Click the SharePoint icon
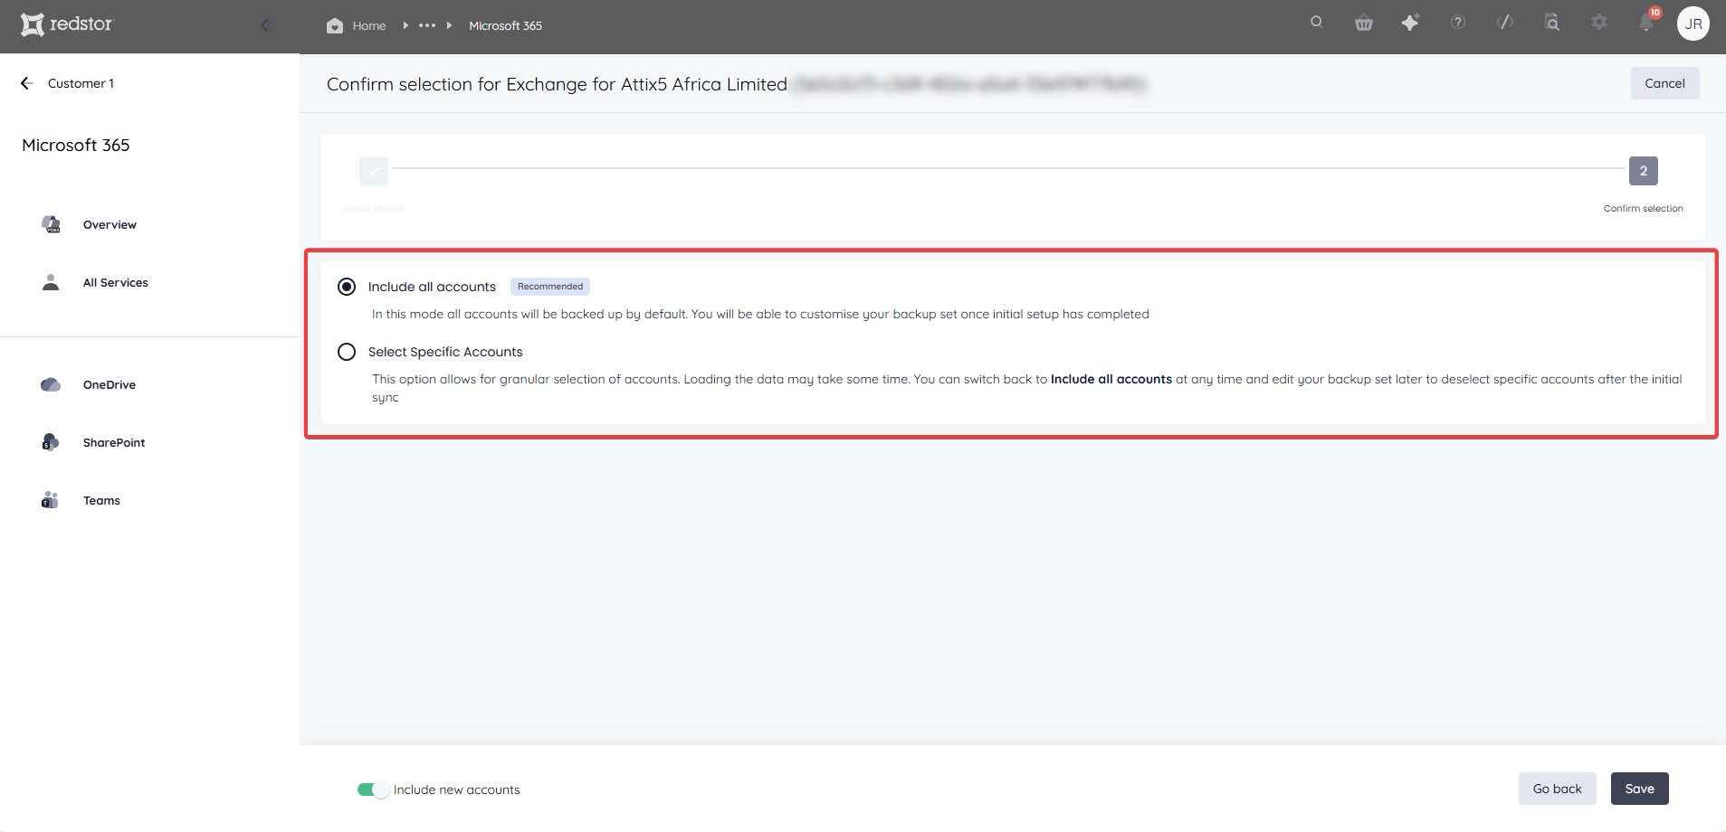The height and width of the screenshot is (832, 1726). pyautogui.click(x=51, y=442)
